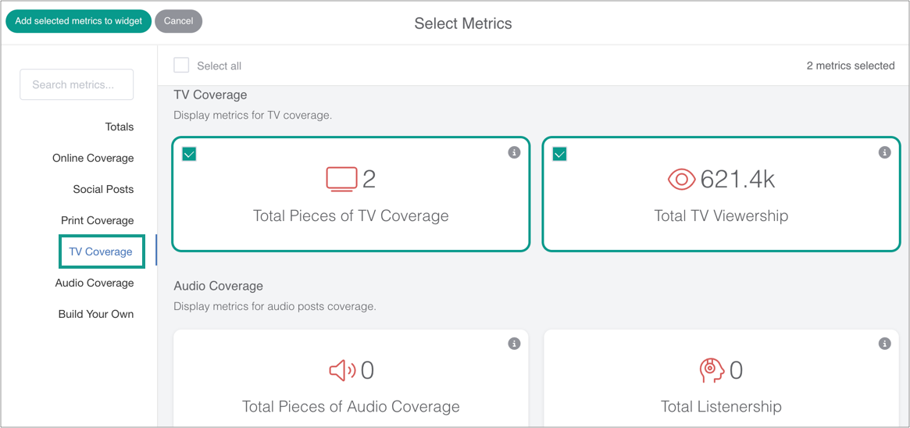This screenshot has height=428, width=910.
Task: Jump to Audio Coverage section
Action: pyautogui.click(x=95, y=283)
